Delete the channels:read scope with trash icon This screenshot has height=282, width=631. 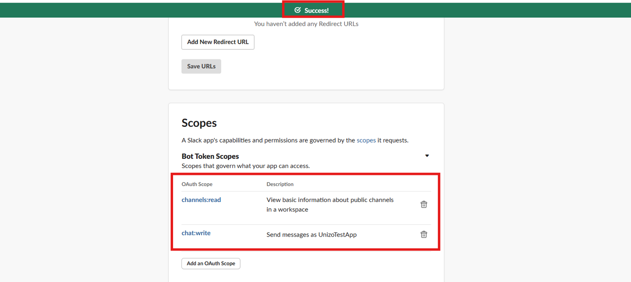tap(424, 204)
